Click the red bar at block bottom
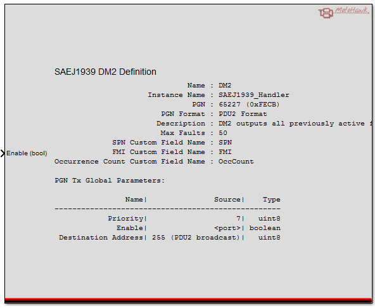Image resolution: width=375 pixels, height=308 pixels. point(188,300)
